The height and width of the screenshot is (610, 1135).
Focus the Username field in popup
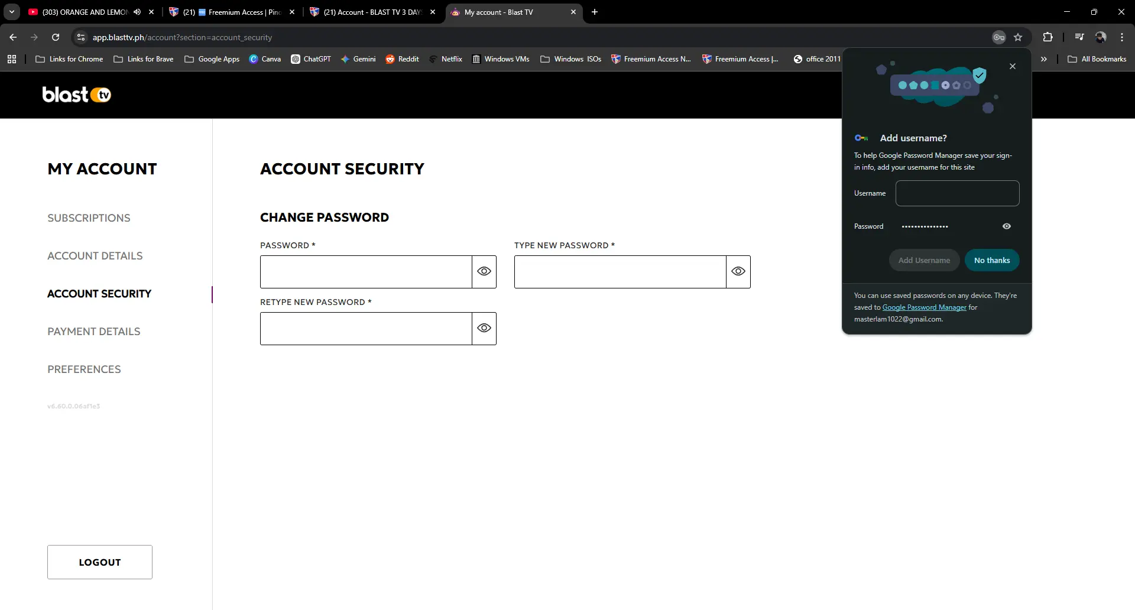pos(957,193)
